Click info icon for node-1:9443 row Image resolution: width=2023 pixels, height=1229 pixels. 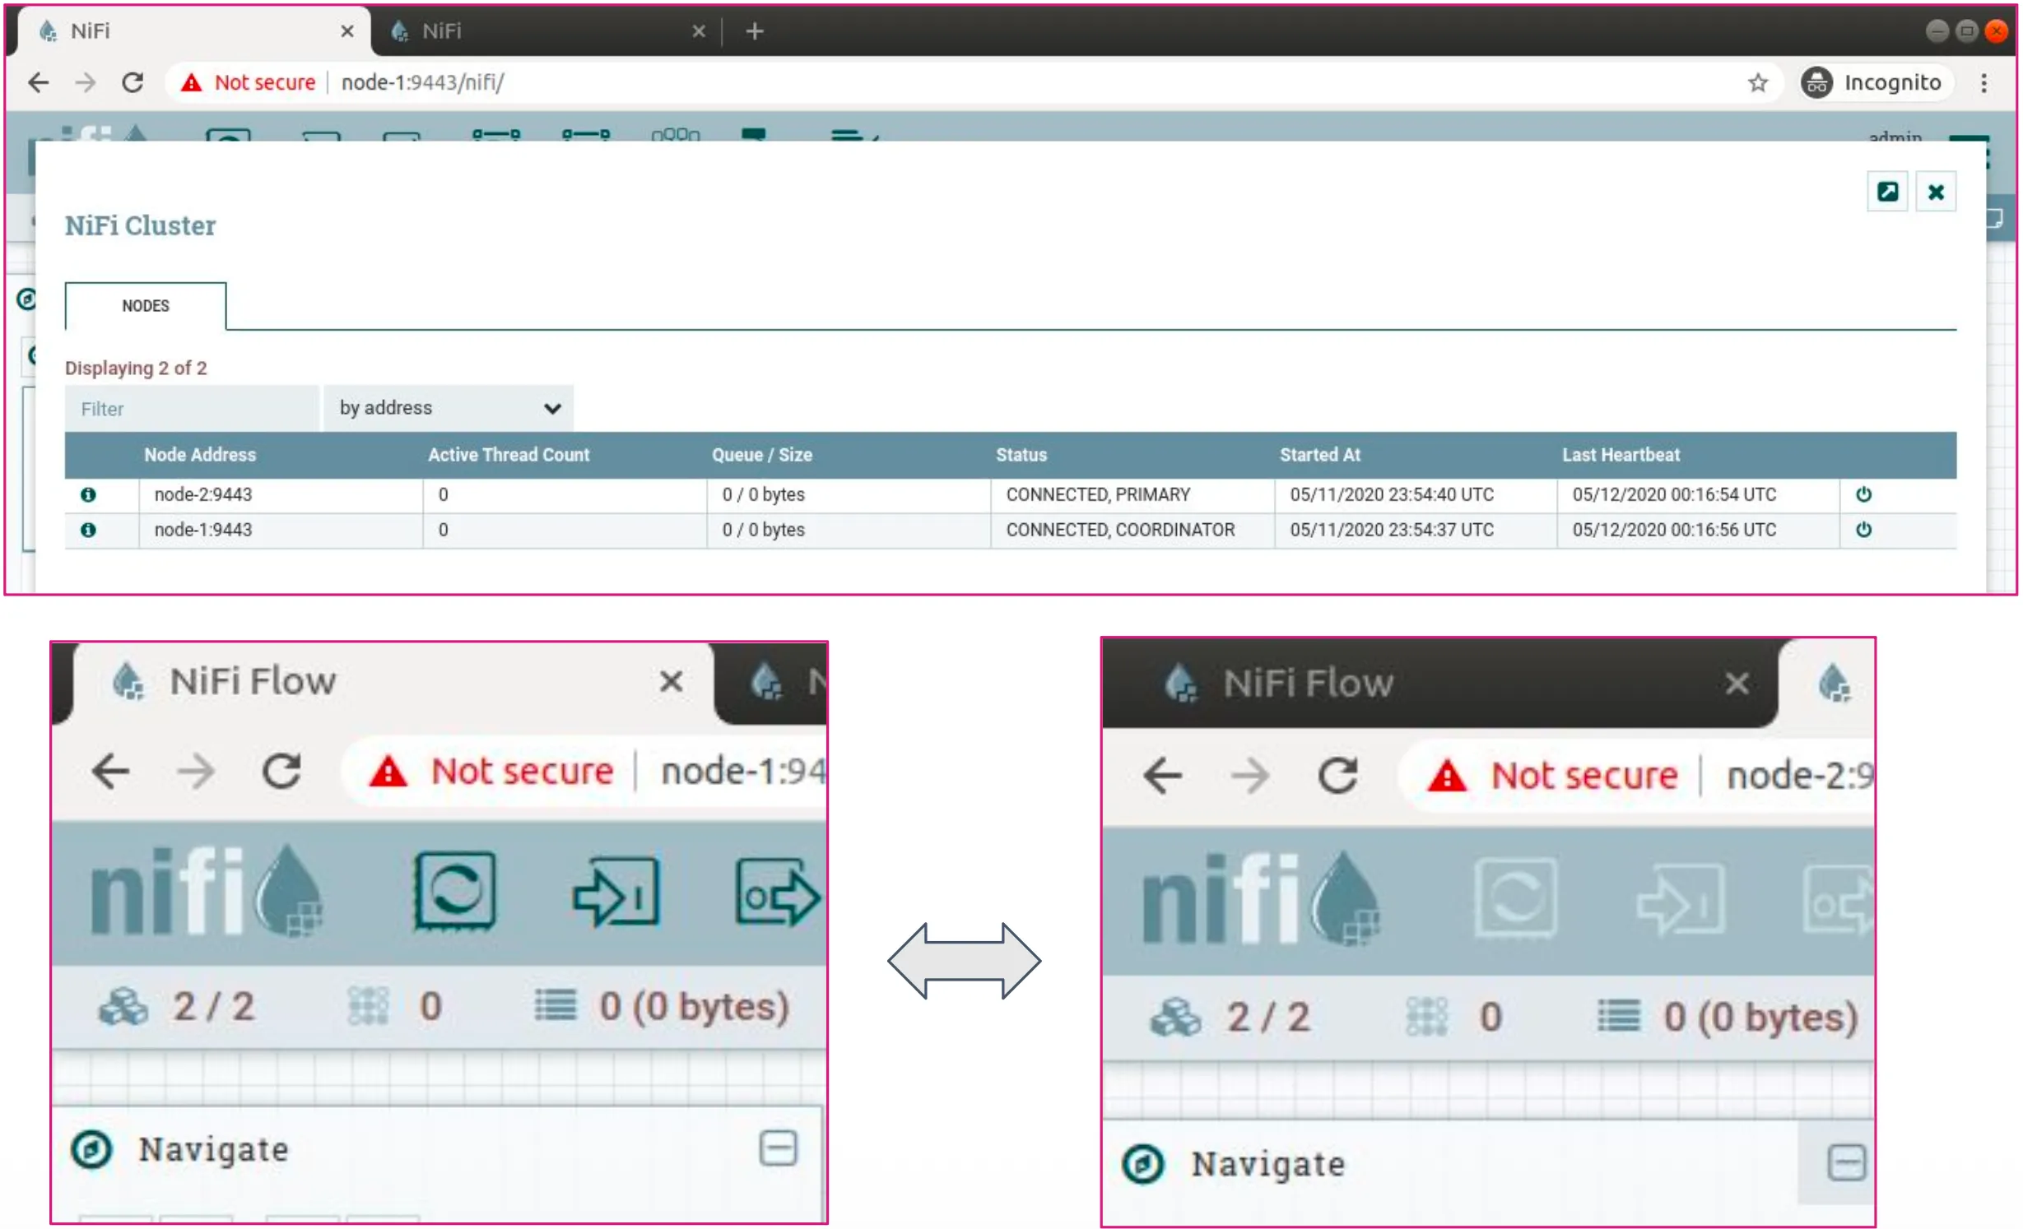tap(88, 530)
